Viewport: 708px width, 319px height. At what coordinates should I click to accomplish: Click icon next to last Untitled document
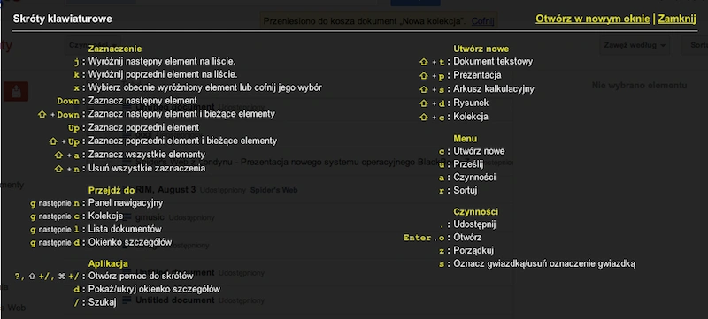127,300
